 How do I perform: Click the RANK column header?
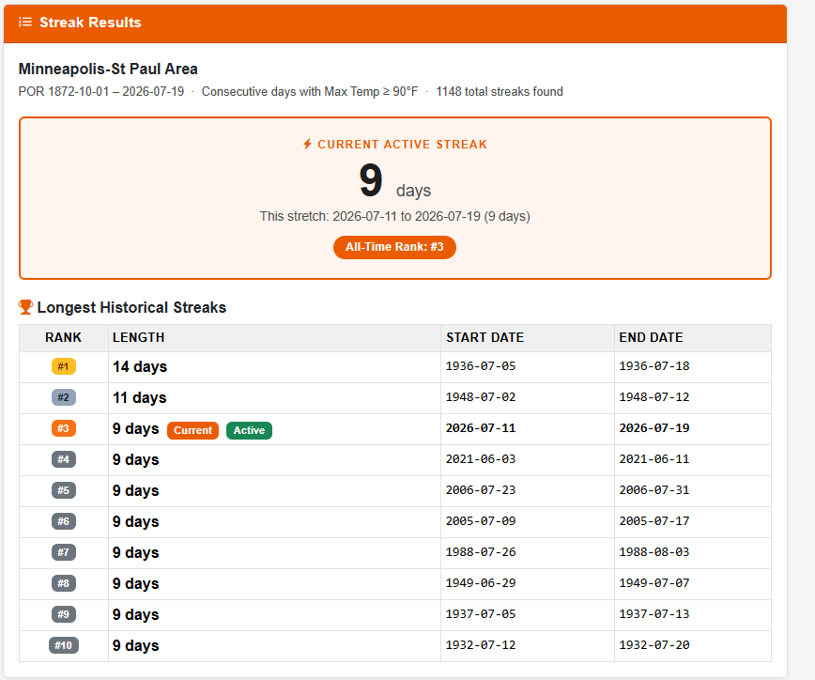coord(64,338)
